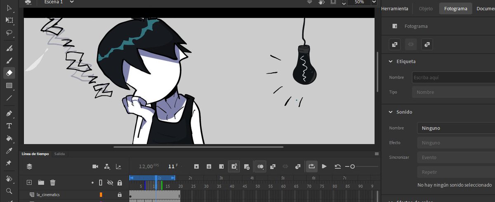Image resolution: width=495 pixels, height=202 pixels.
Task: Switch to the Objeto tab
Action: (426, 8)
